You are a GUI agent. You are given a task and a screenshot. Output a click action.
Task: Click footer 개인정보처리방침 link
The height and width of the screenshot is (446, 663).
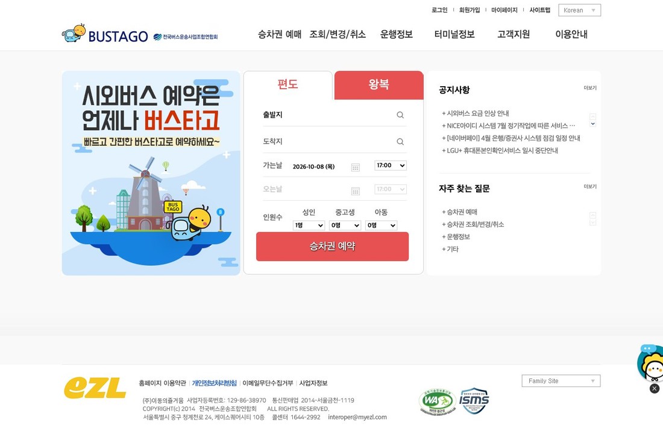215,383
